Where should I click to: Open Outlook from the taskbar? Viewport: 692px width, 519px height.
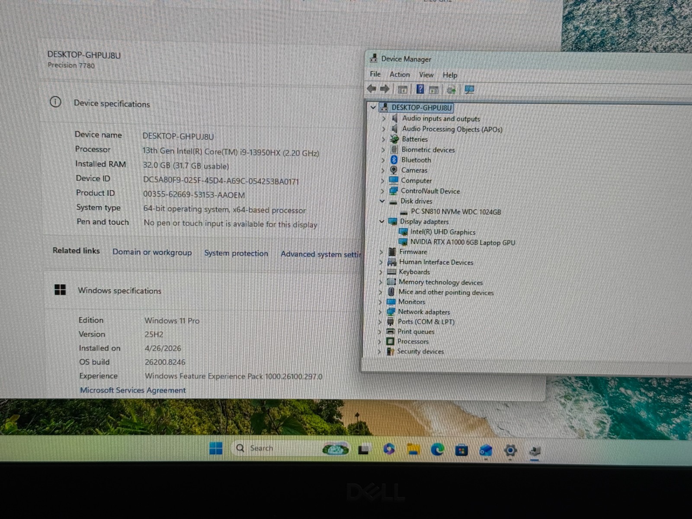486,451
